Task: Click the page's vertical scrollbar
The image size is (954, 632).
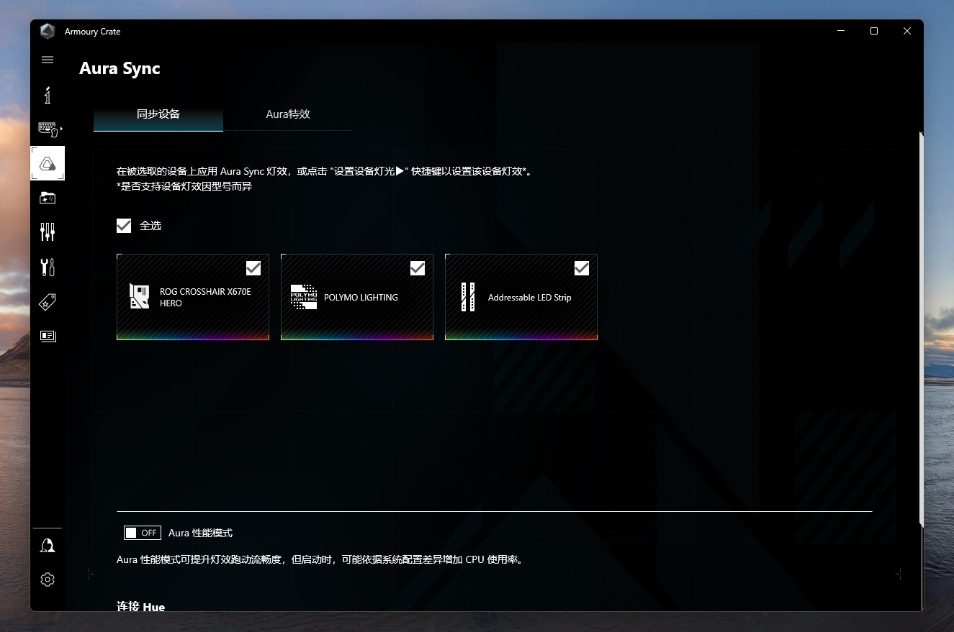Action: pyautogui.click(x=920, y=329)
